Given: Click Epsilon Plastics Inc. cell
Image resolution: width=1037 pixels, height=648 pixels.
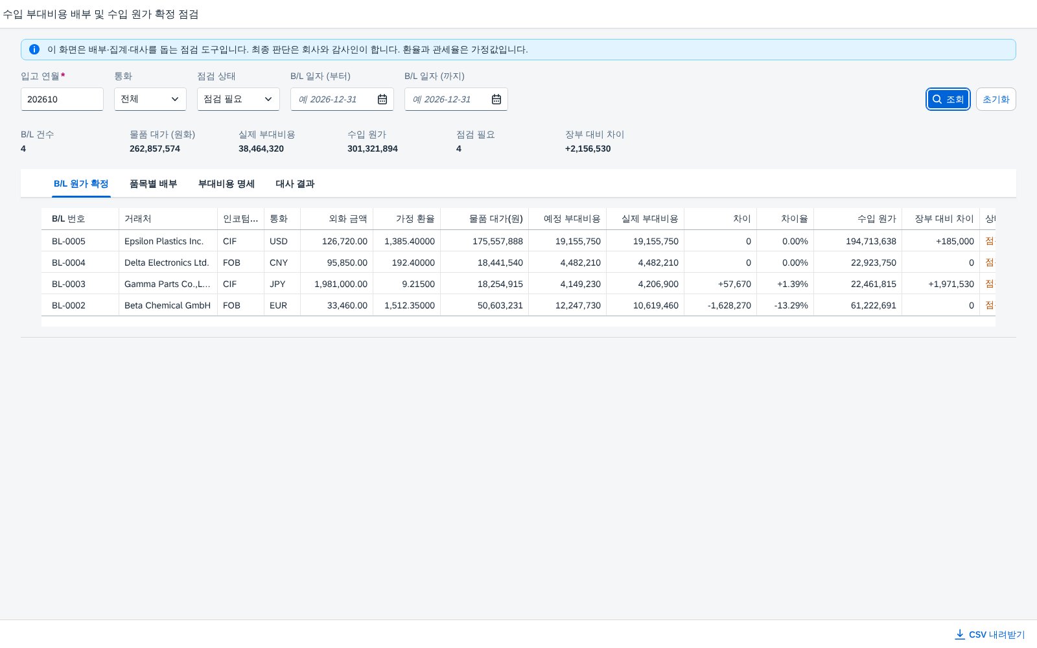Looking at the screenshot, I should point(169,241).
